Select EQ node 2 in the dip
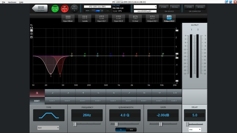Screen dimensions: 237x133 pyautogui.click(x=60, y=74)
